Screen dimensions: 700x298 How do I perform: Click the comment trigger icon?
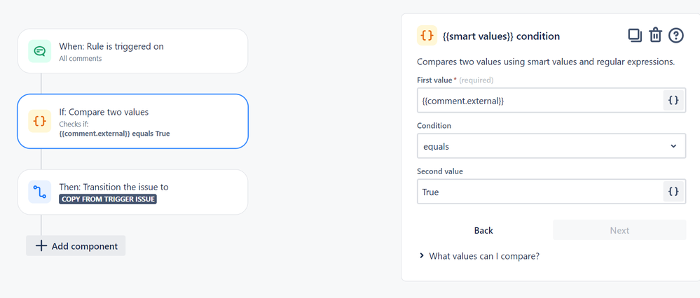click(x=40, y=51)
